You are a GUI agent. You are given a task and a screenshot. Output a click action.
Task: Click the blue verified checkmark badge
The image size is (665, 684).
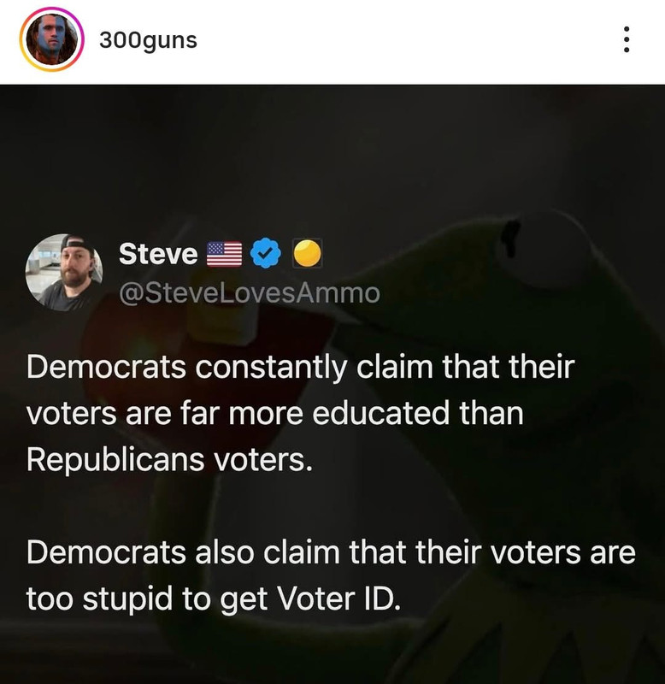266,253
